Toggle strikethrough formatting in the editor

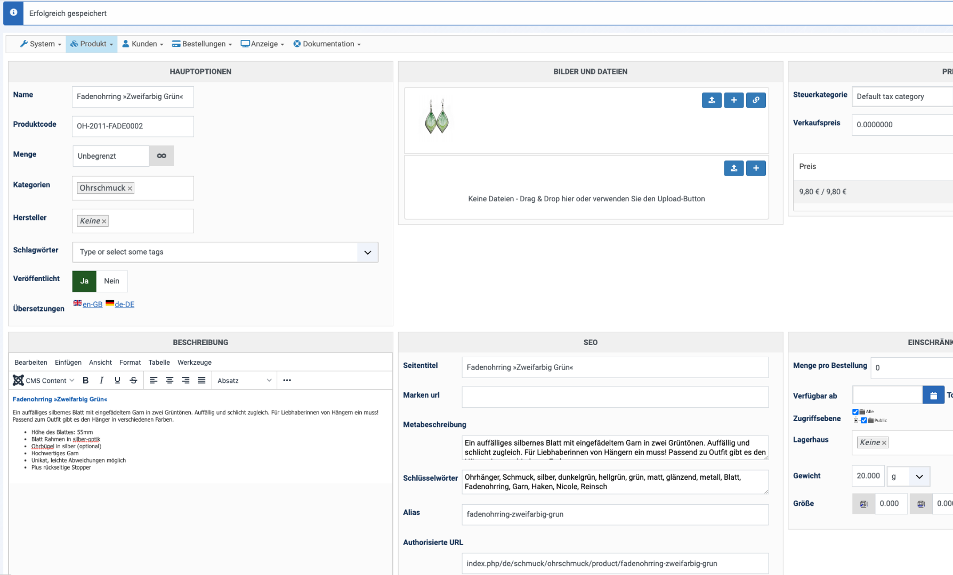click(x=133, y=381)
